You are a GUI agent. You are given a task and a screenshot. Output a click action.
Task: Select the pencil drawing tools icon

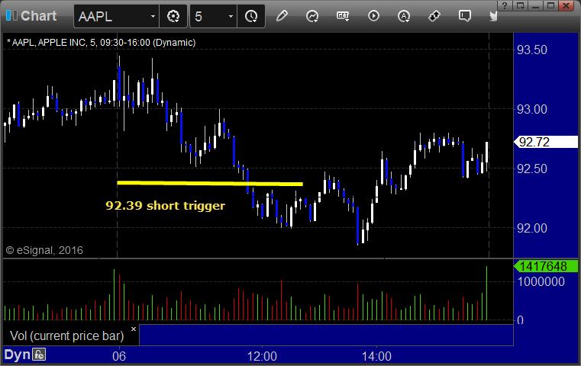coord(282,16)
